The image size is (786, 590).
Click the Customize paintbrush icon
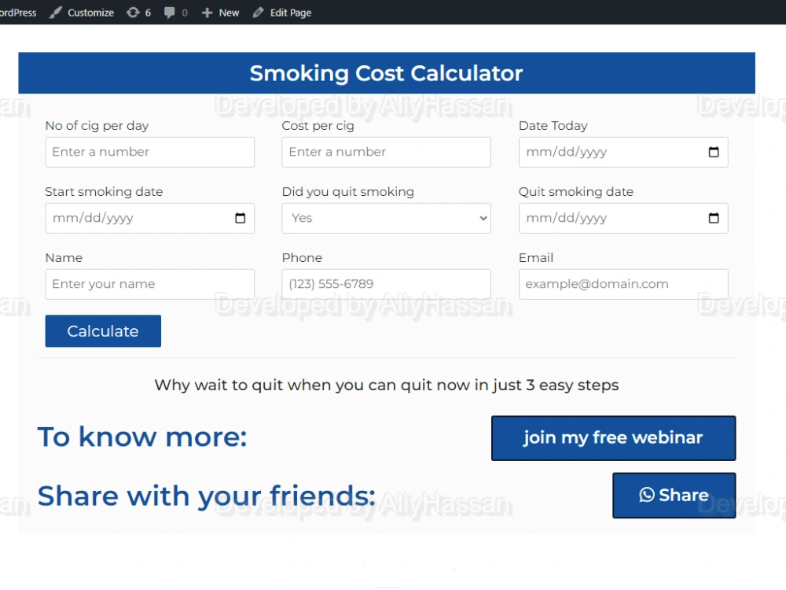point(55,13)
